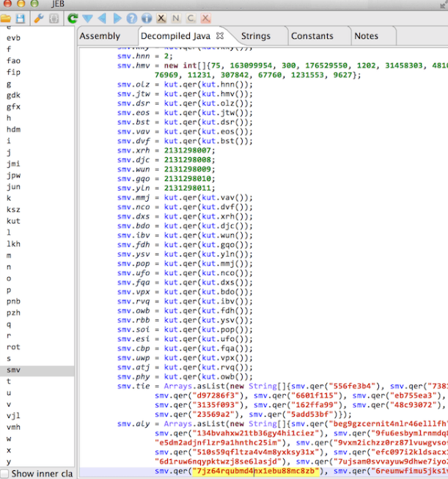Viewport: 448px width, 479px height.
Task: Click the C comment toolbar icon
Action: coord(191,18)
